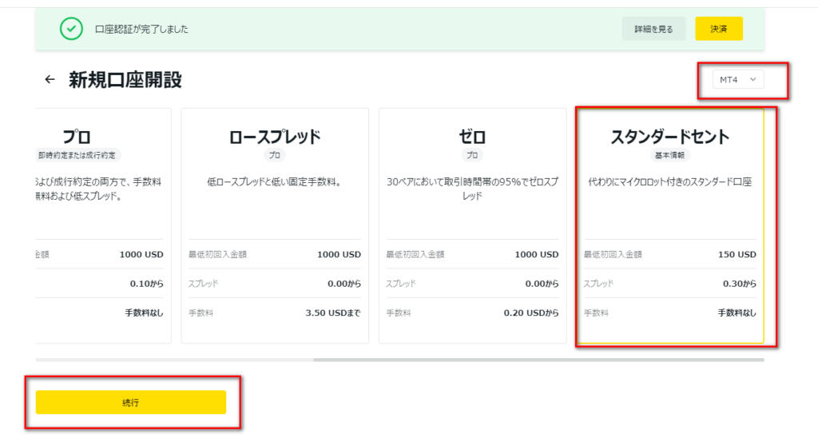
Task: Click the 決済 yellow button
Action: tap(719, 29)
